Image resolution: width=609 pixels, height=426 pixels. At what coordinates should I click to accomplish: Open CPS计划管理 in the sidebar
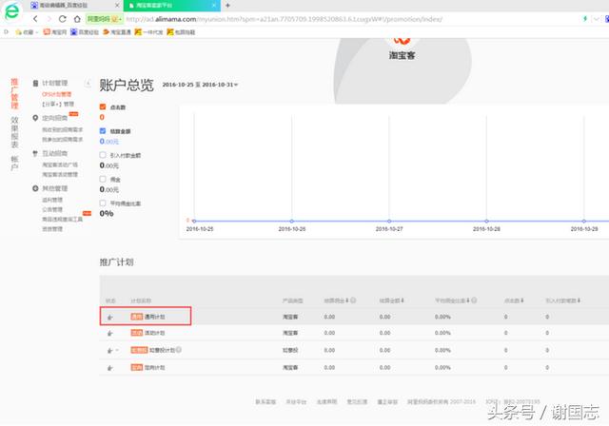click(x=57, y=94)
